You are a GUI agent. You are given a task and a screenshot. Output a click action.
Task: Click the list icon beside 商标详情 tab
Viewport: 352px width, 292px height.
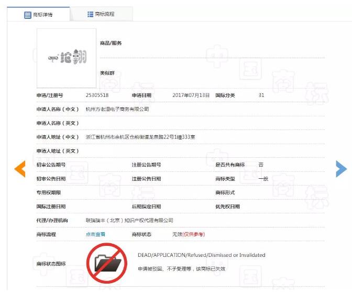(x=28, y=15)
